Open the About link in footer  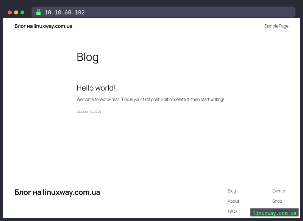(233, 201)
